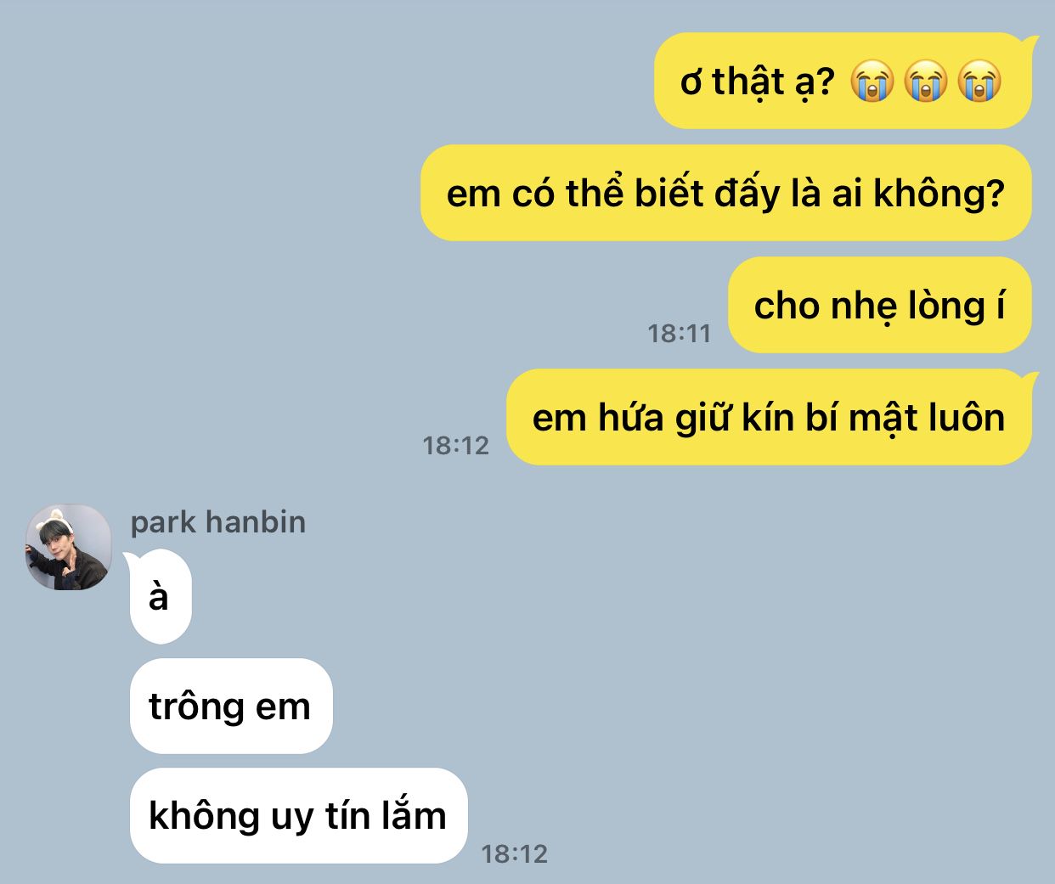Viewport: 1055px width, 884px height.
Task: Select the white 'à' message bubble
Action: 159,597
